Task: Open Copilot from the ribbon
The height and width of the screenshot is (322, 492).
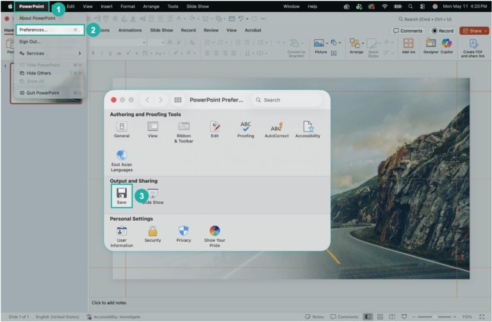Action: click(447, 46)
